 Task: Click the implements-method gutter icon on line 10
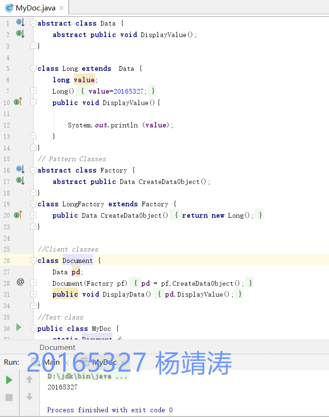[18, 102]
